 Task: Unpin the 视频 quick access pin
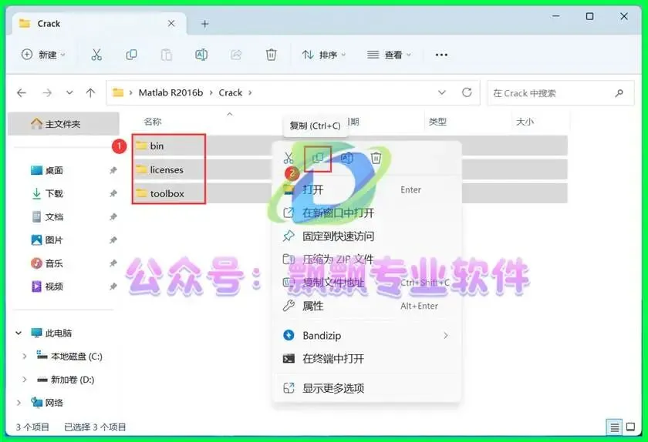pyautogui.click(x=113, y=286)
